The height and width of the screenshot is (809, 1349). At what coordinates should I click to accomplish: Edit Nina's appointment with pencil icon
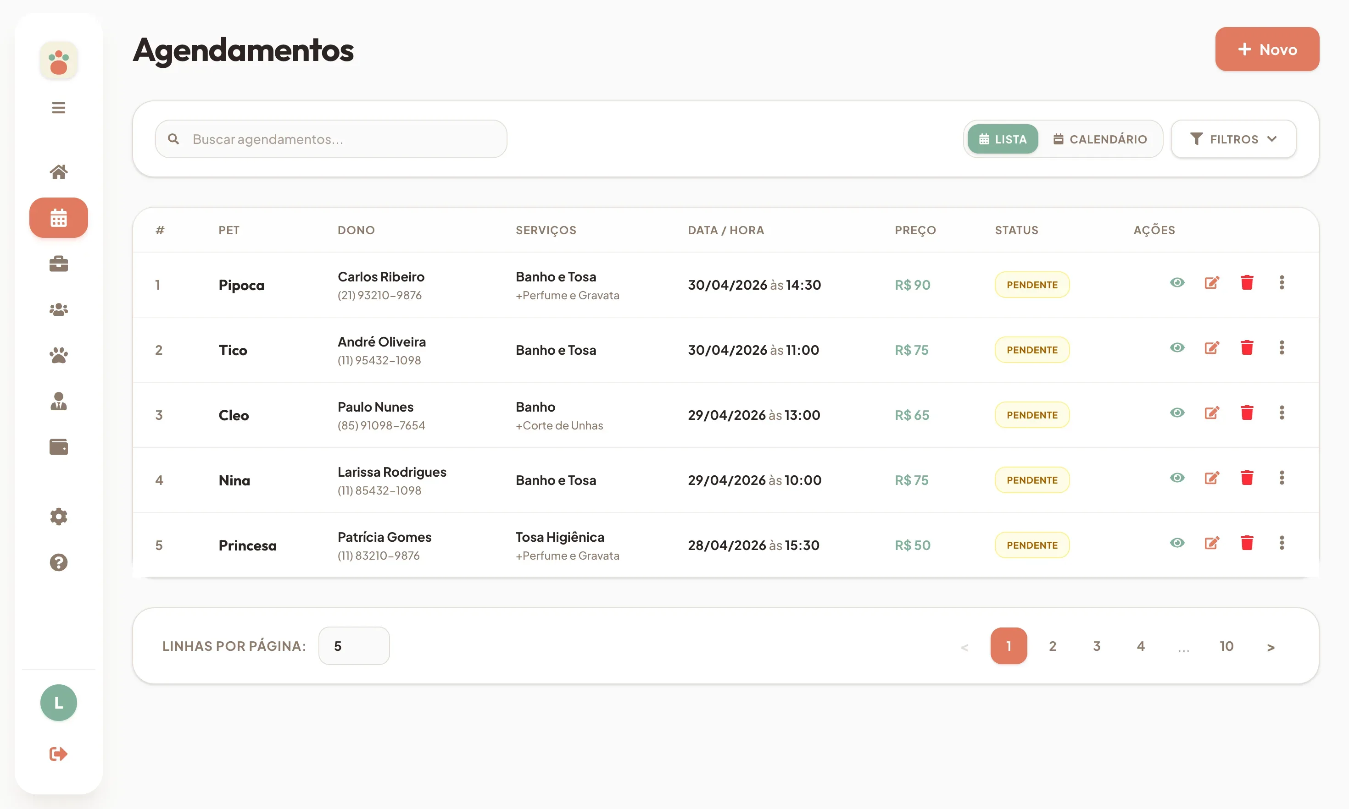(1212, 478)
